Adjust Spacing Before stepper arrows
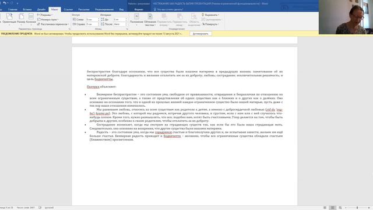Viewport: 373px width, 210px height. tap(126, 19)
